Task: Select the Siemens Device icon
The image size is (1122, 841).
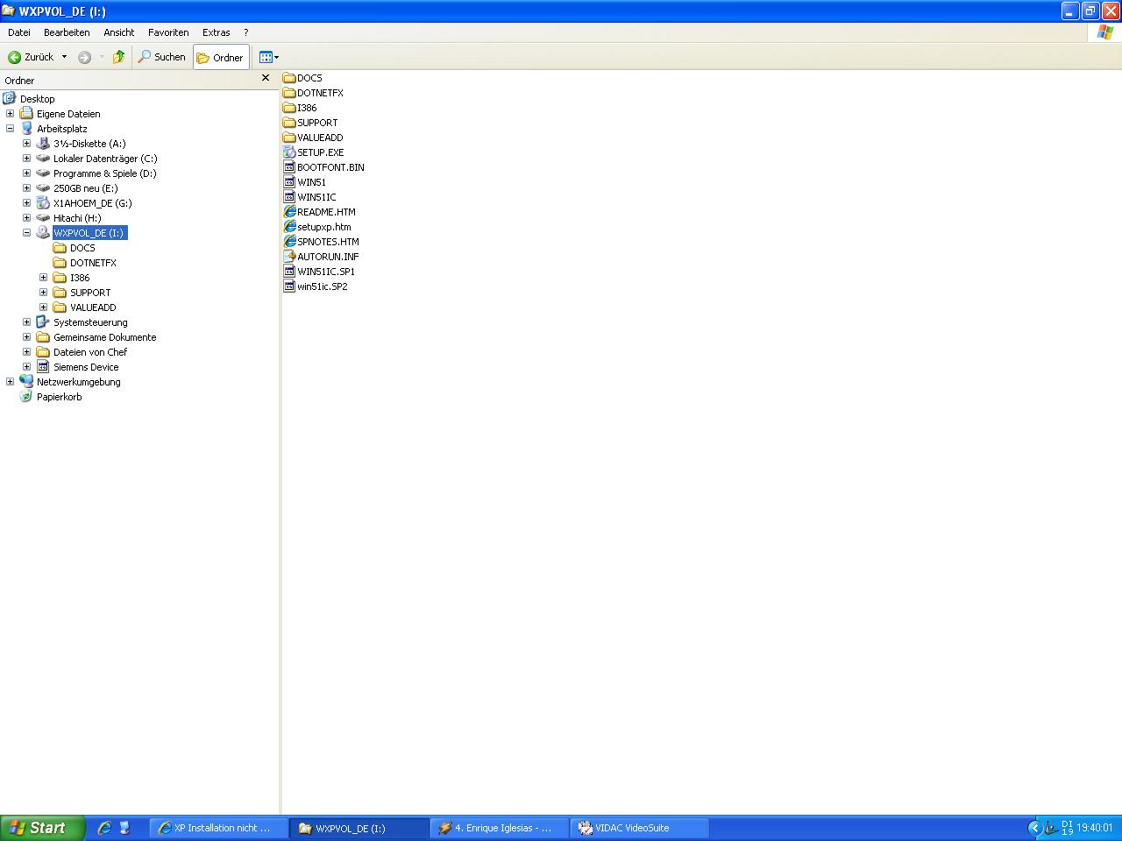Action: (43, 367)
